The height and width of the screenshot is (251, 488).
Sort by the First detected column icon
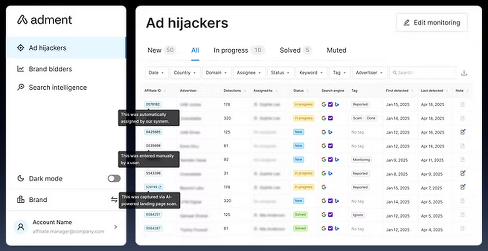click(412, 91)
